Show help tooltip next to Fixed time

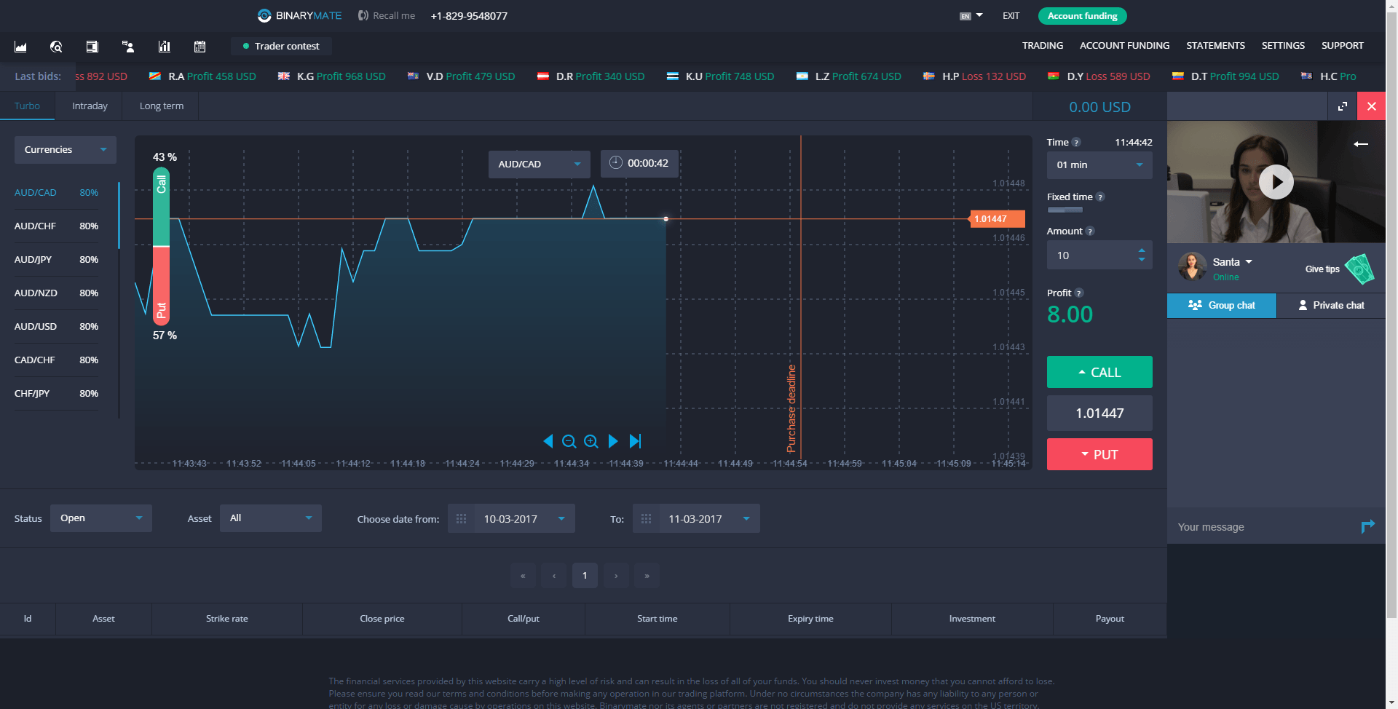click(1100, 197)
